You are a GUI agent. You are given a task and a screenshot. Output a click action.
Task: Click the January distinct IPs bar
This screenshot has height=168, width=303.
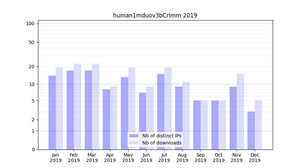pyautogui.click(x=52, y=113)
